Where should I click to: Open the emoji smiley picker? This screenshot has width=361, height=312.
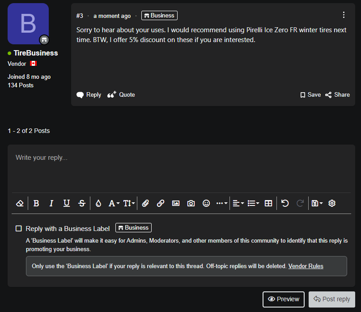click(206, 203)
